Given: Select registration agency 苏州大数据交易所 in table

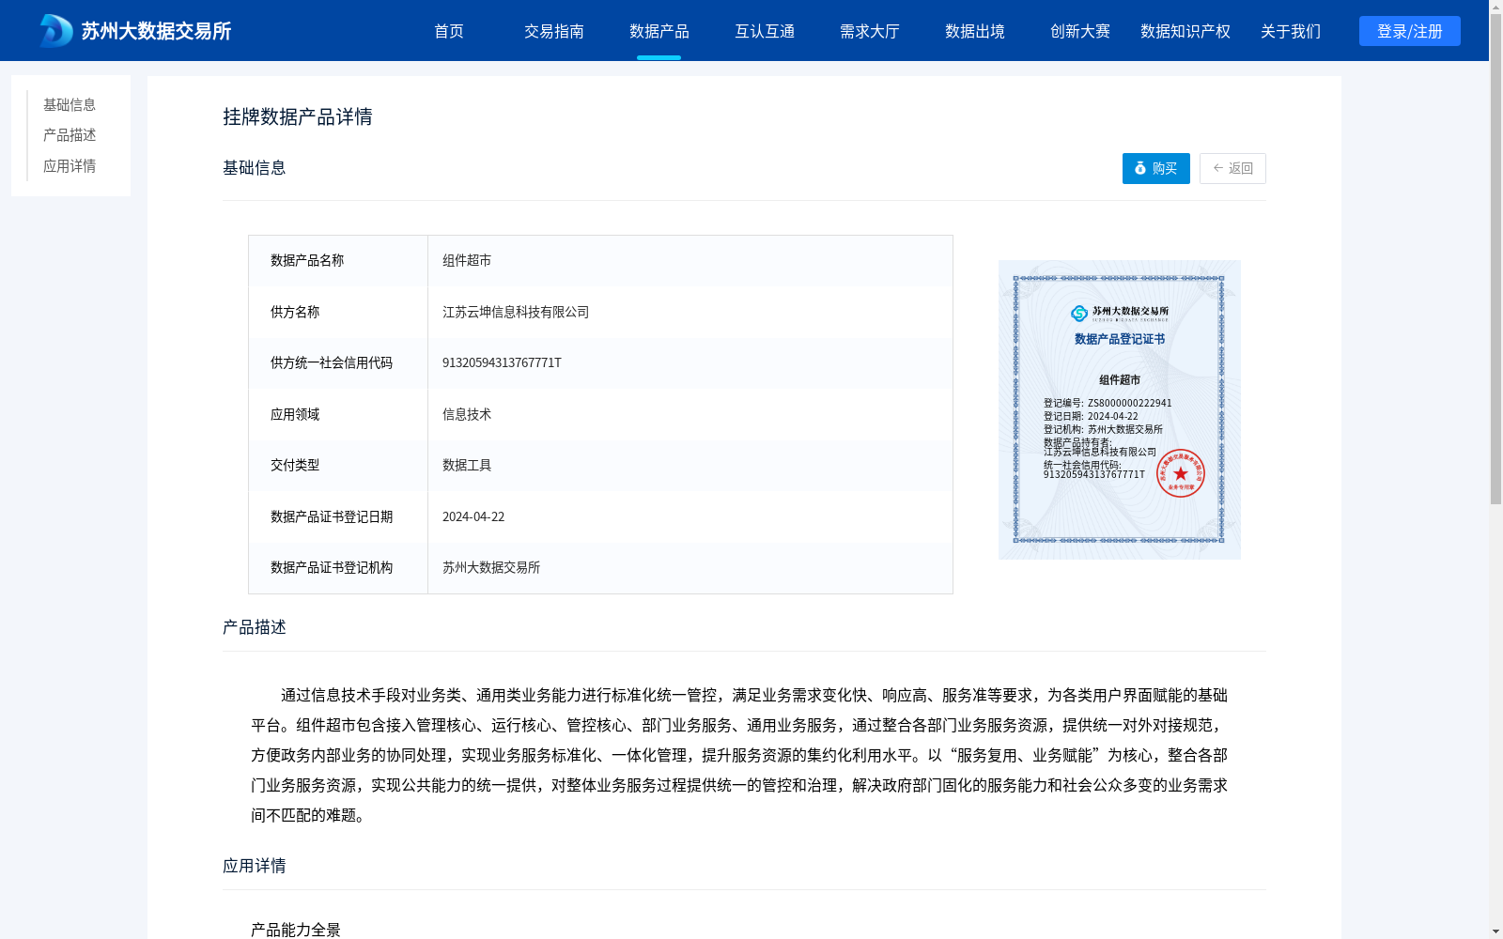Looking at the screenshot, I should [x=491, y=567].
